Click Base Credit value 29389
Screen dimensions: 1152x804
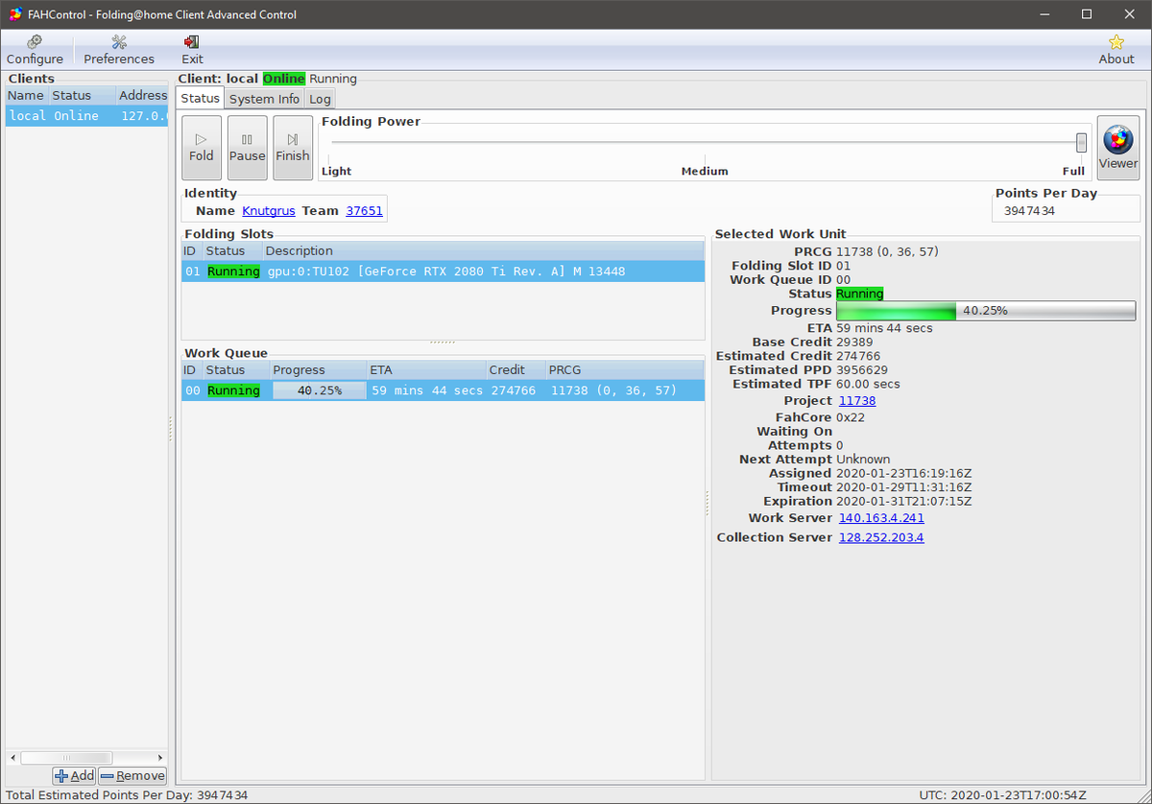point(854,343)
